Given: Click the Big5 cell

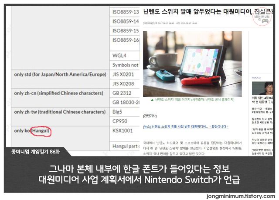Looking at the screenshot, I should 125,112.
